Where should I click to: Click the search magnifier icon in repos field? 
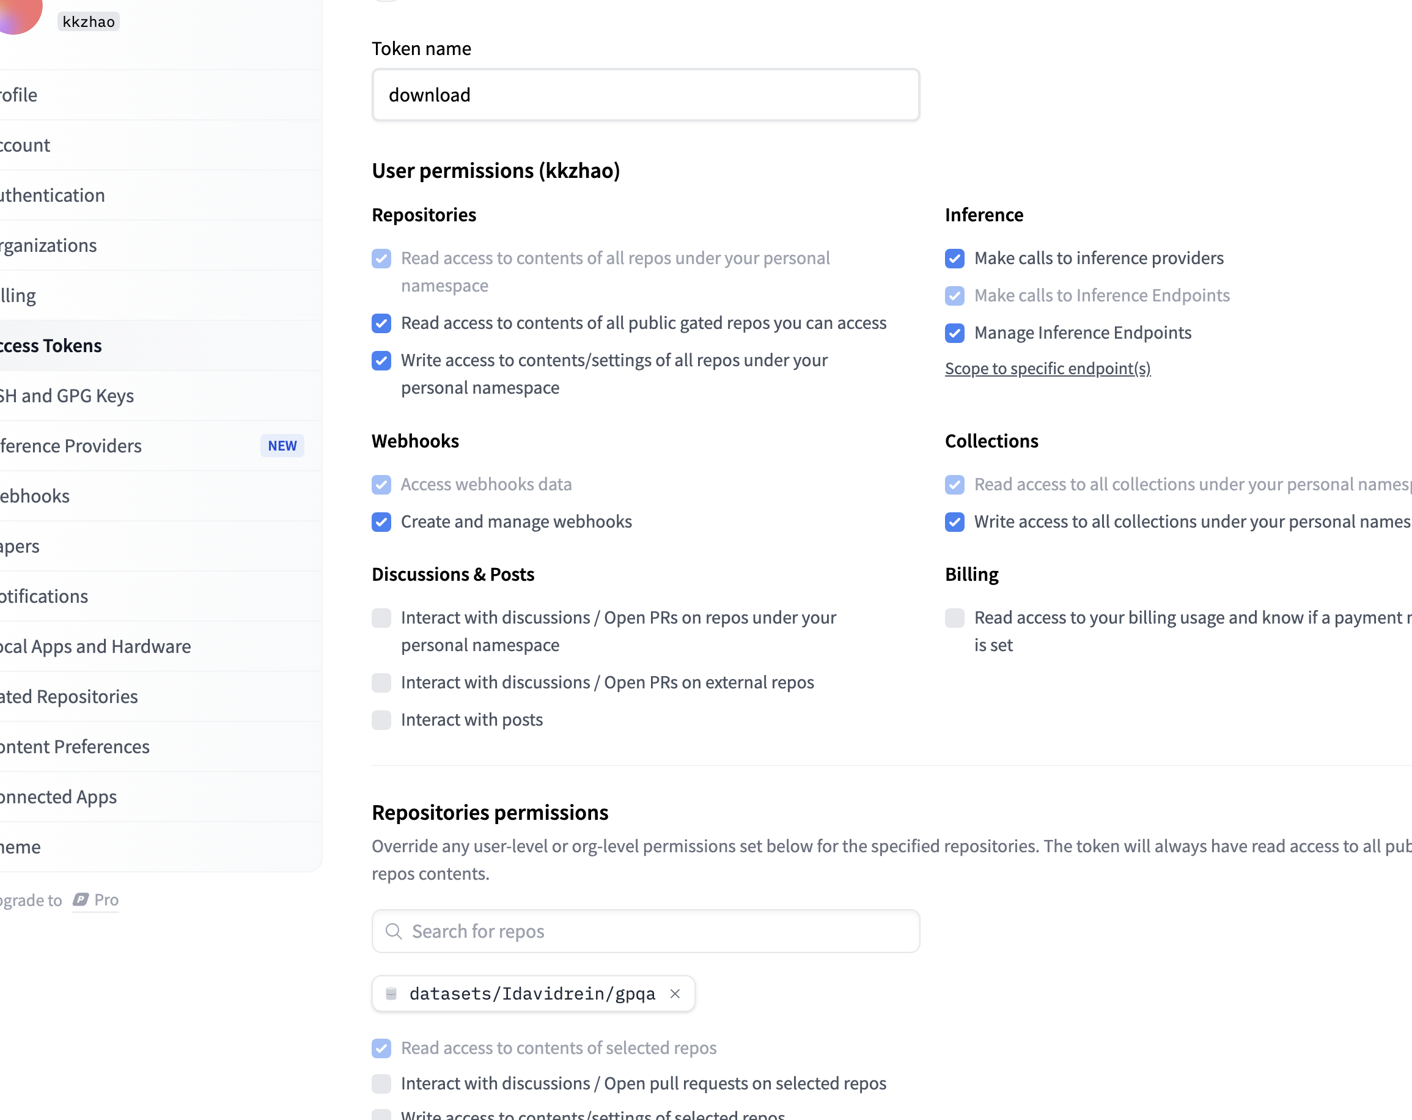pyautogui.click(x=394, y=930)
